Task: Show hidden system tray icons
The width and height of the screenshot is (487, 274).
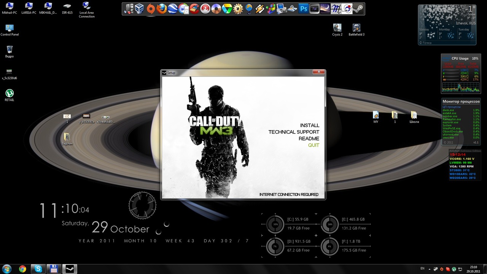Action: coord(430,269)
